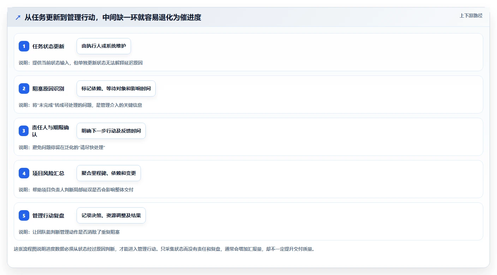Image resolution: width=497 pixels, height=275 pixels.
Task: Click the note starting 将"未完成"转成可处理的问题
Action: tap(80, 105)
